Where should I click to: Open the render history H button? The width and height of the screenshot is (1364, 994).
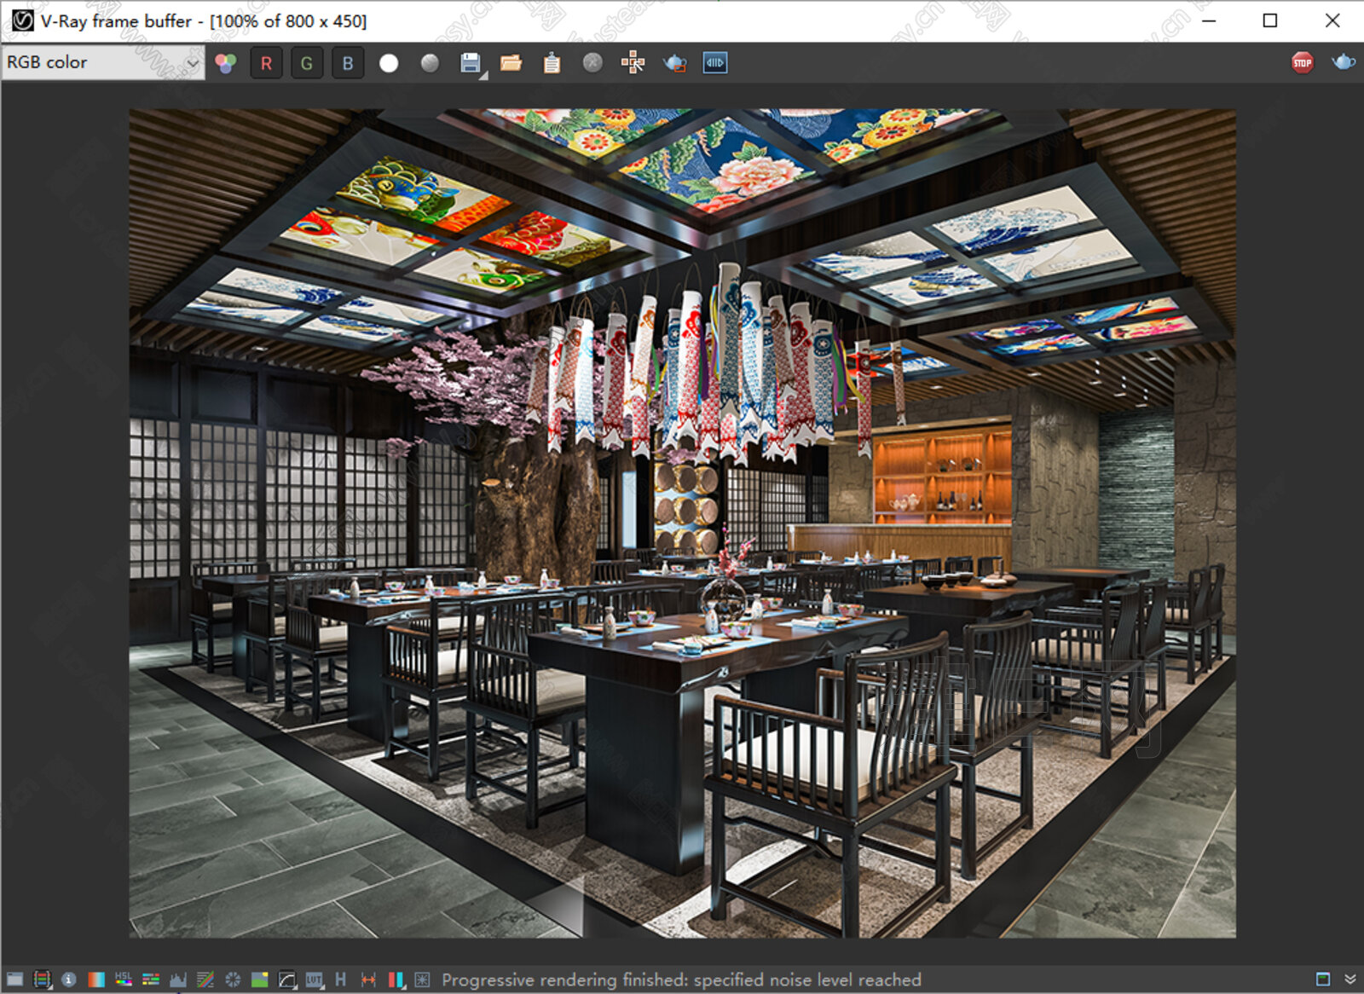[x=341, y=980]
